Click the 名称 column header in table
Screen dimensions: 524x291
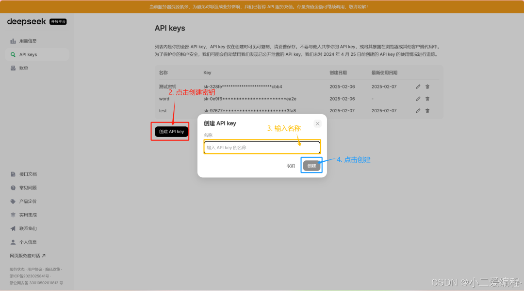click(163, 72)
